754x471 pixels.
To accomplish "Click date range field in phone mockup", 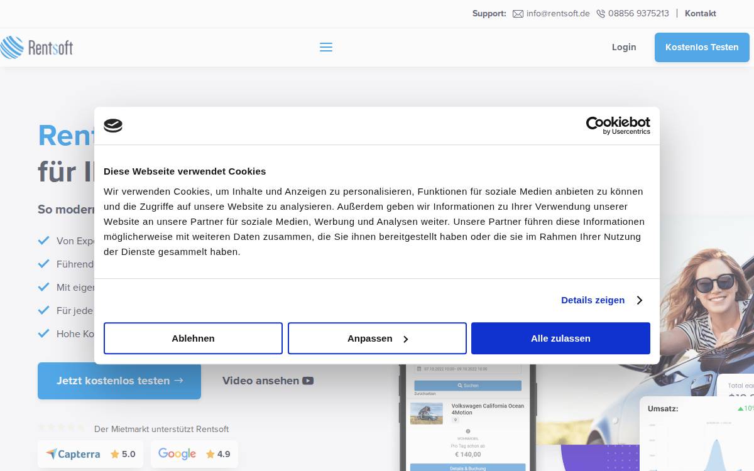I will [467, 369].
